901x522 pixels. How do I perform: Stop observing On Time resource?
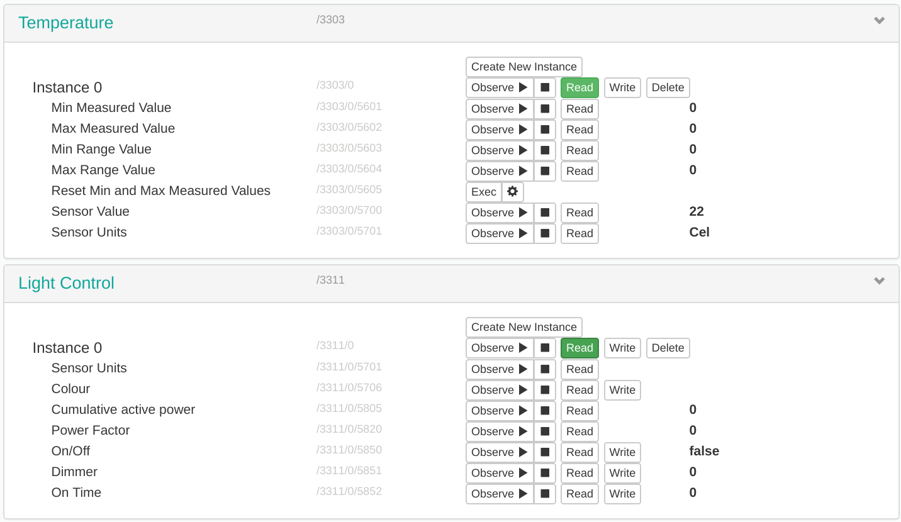[545, 494]
